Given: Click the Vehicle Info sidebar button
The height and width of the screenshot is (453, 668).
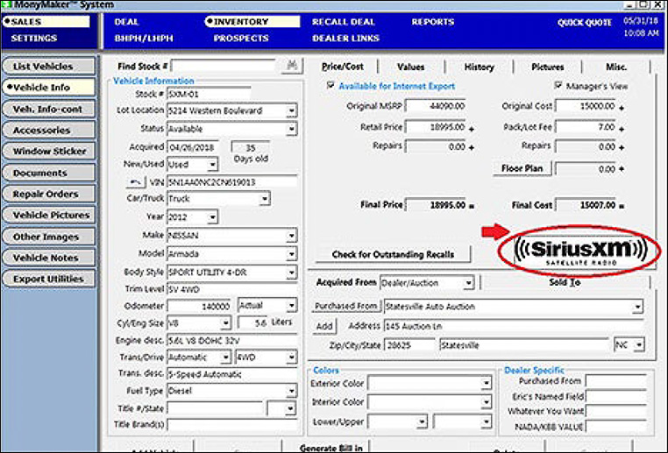Looking at the screenshot, I should [x=48, y=88].
